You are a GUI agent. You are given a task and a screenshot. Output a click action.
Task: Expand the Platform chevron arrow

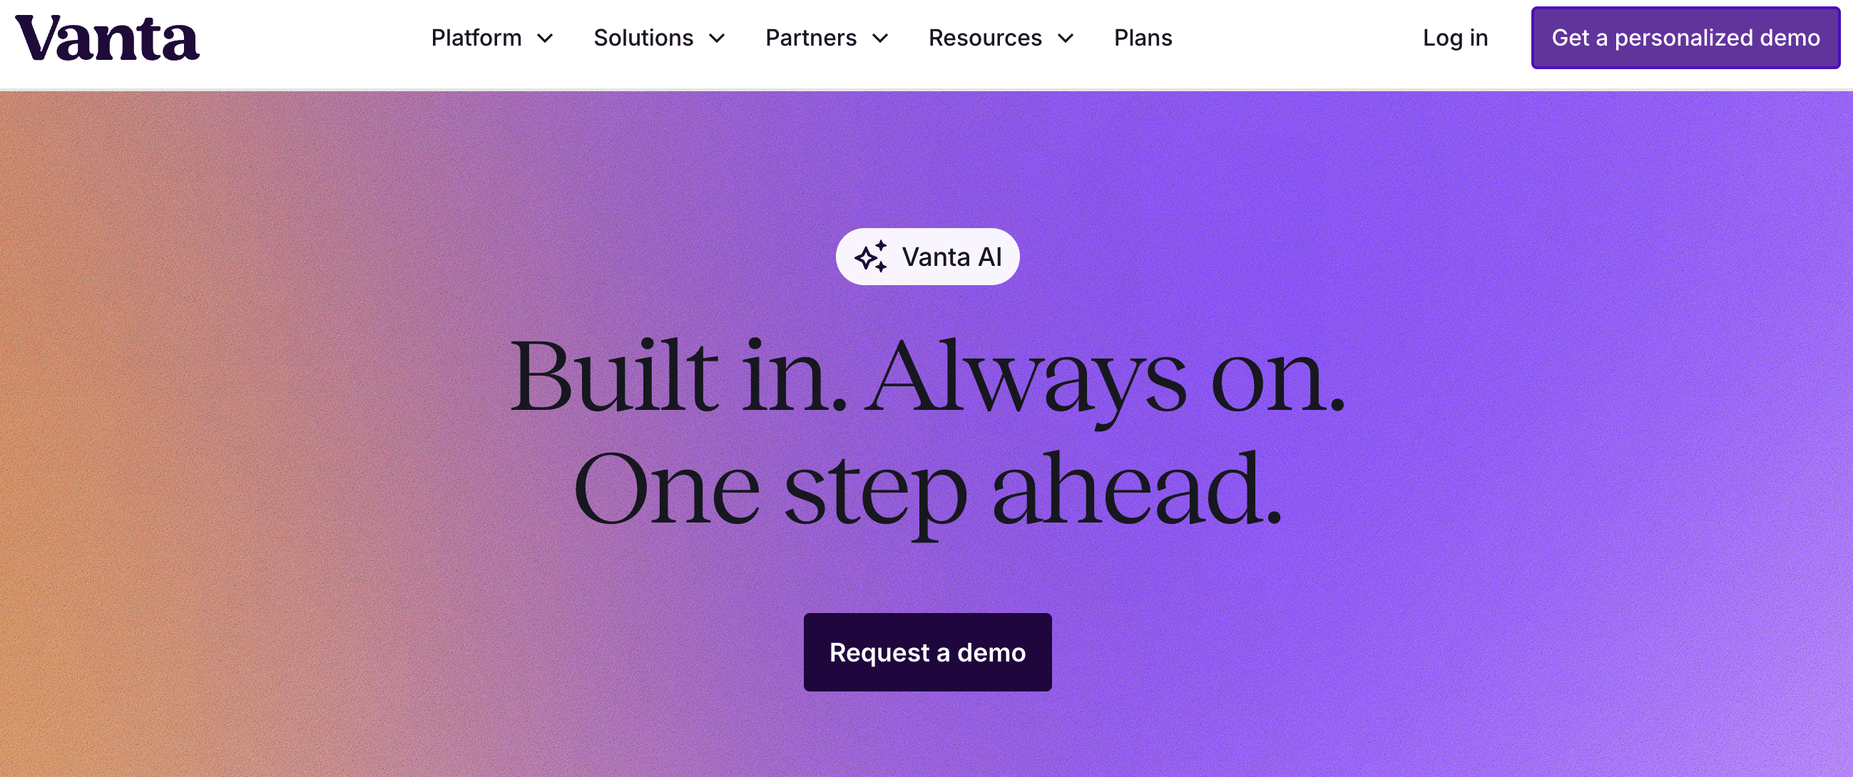click(546, 38)
